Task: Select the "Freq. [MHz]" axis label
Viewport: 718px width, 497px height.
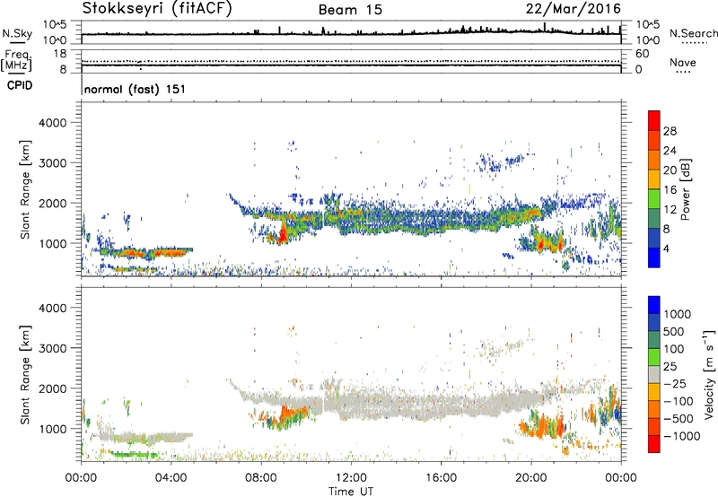Action: point(16,61)
